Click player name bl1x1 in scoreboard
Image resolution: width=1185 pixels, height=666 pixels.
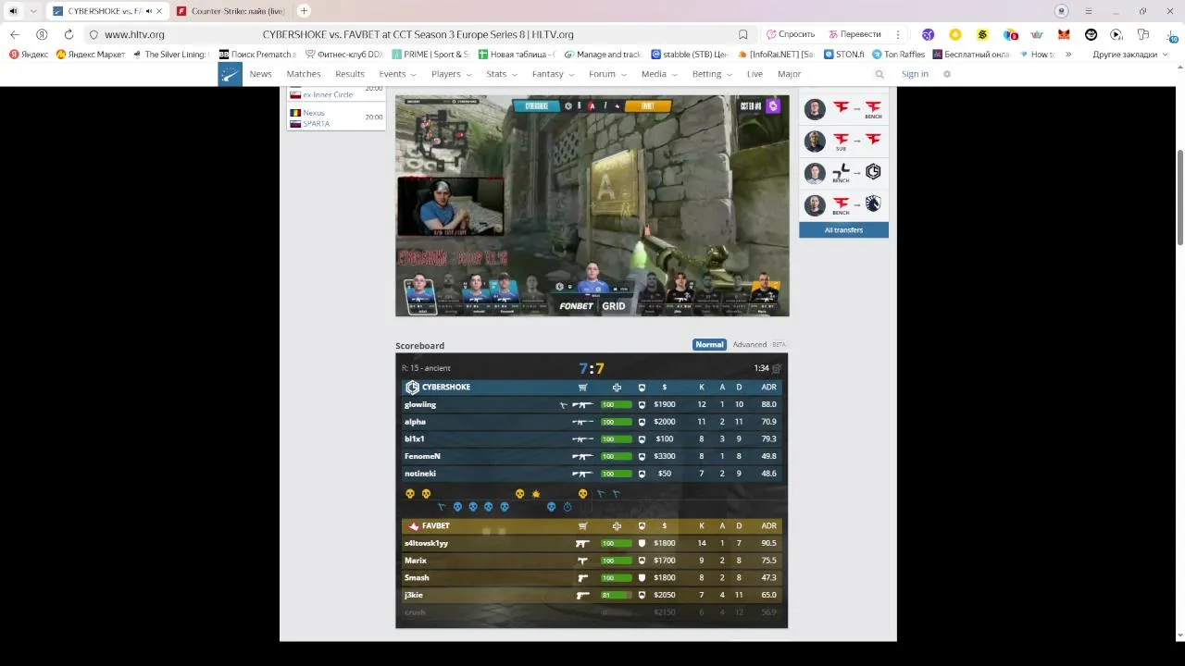(414, 439)
